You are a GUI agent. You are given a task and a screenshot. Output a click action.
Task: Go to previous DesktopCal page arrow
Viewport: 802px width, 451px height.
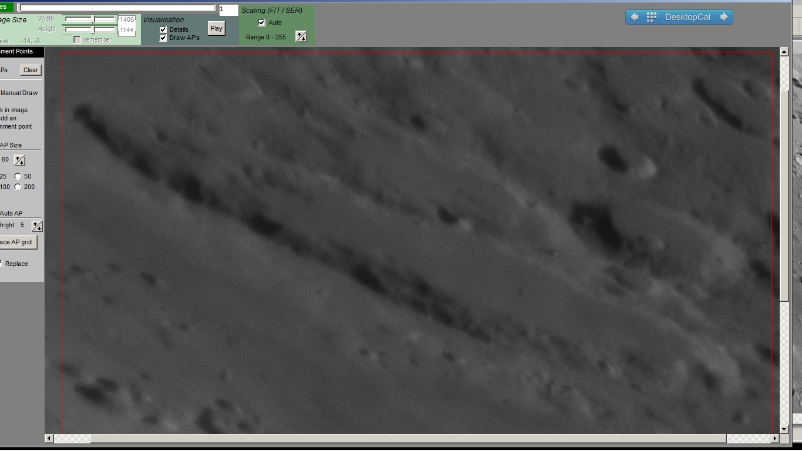tap(634, 17)
